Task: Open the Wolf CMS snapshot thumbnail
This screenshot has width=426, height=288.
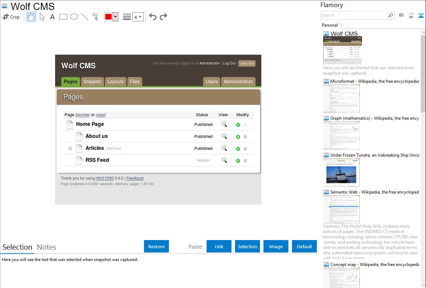Action: (x=342, y=50)
